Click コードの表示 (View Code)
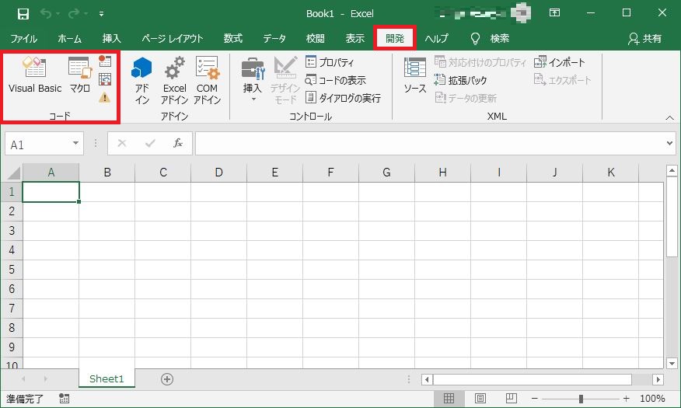 tap(335, 80)
